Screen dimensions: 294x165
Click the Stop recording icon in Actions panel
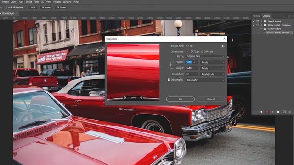click(x=261, y=112)
